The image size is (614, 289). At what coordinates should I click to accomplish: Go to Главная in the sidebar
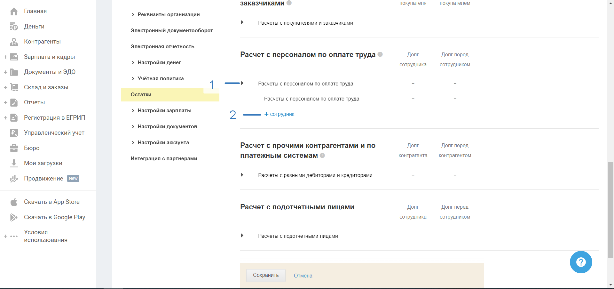[35, 11]
